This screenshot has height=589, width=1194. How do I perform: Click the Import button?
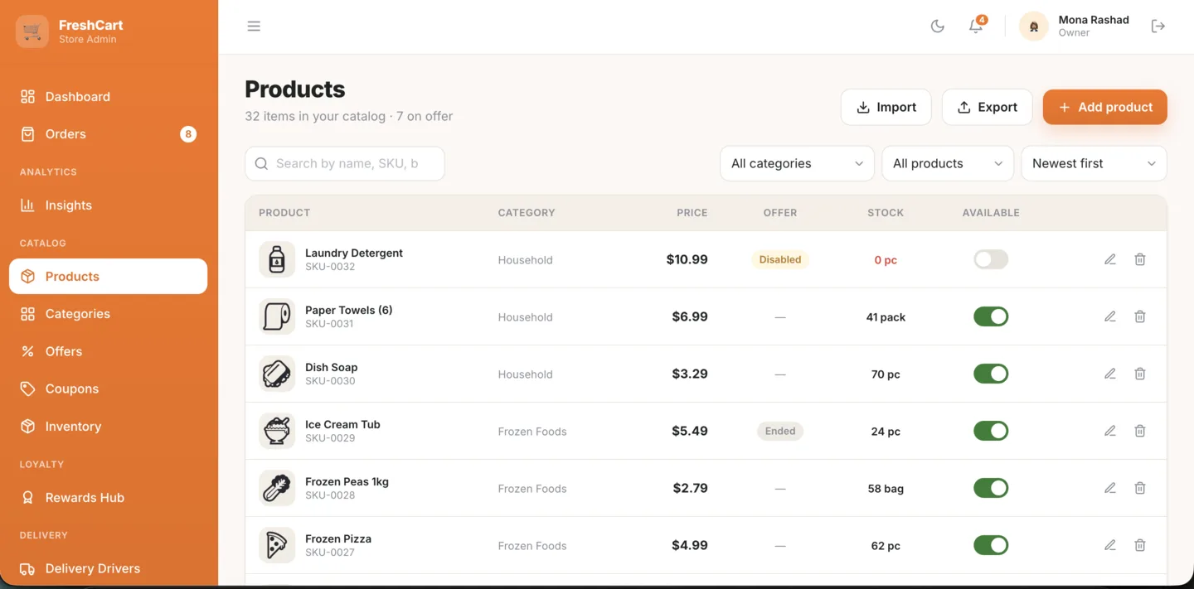[886, 107]
